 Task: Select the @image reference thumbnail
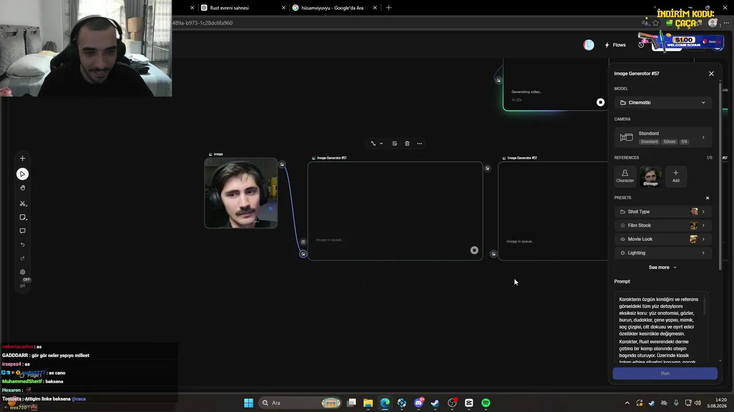click(x=650, y=176)
